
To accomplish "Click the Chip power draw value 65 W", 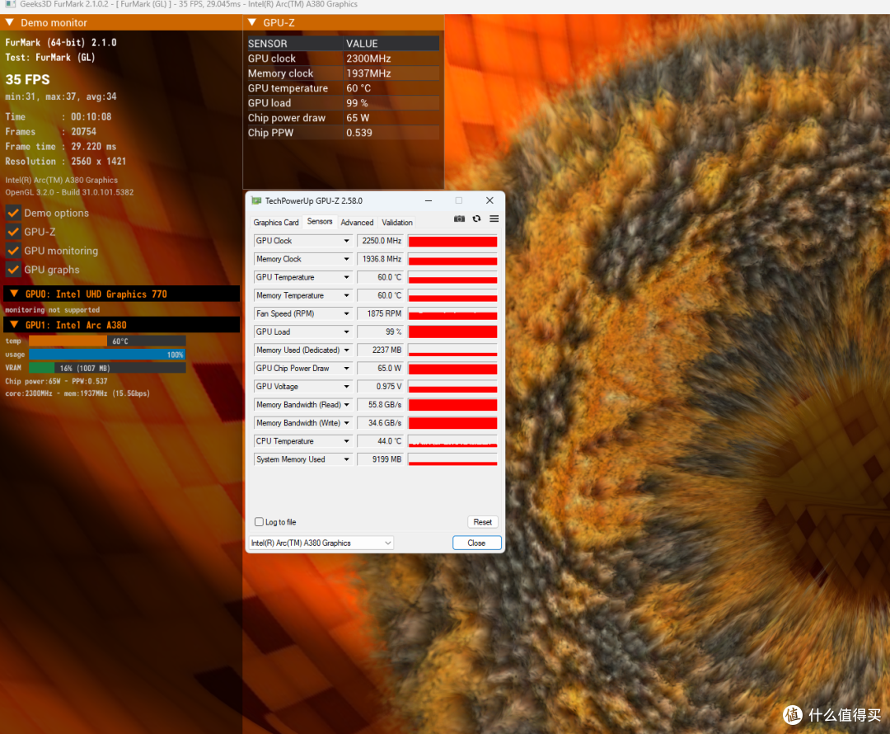I will coord(358,118).
